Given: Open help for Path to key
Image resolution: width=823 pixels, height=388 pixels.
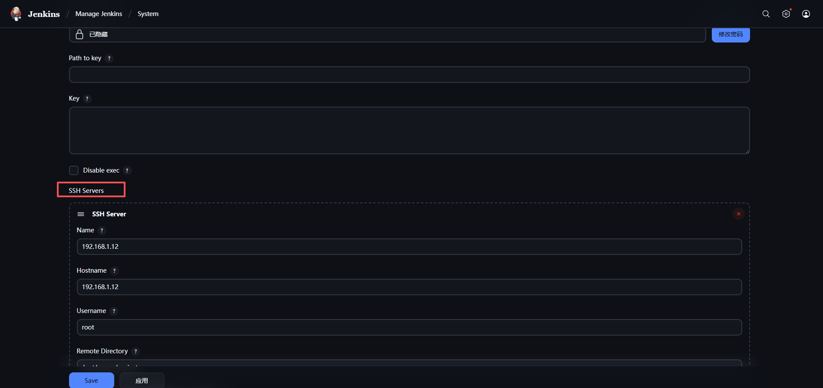Looking at the screenshot, I should 109,59.
